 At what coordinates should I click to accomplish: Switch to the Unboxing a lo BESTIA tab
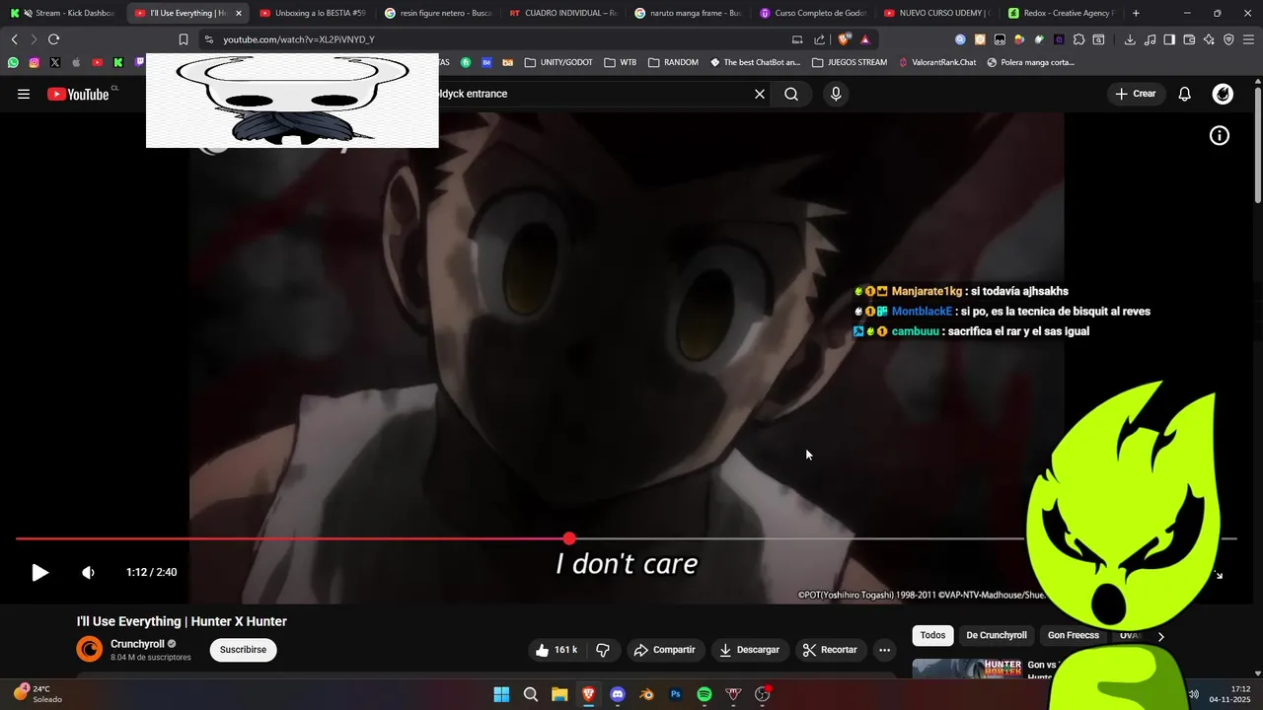tap(312, 13)
